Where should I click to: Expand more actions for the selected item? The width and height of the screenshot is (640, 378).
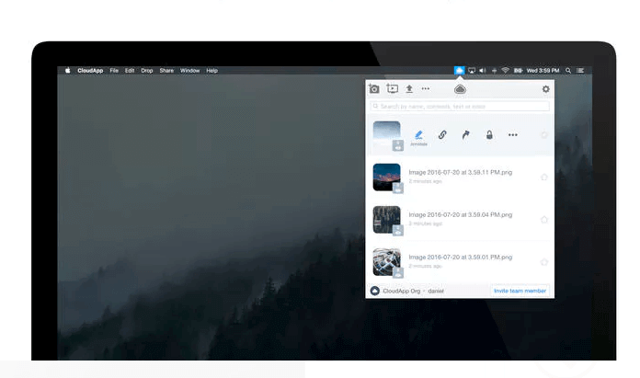click(x=513, y=134)
